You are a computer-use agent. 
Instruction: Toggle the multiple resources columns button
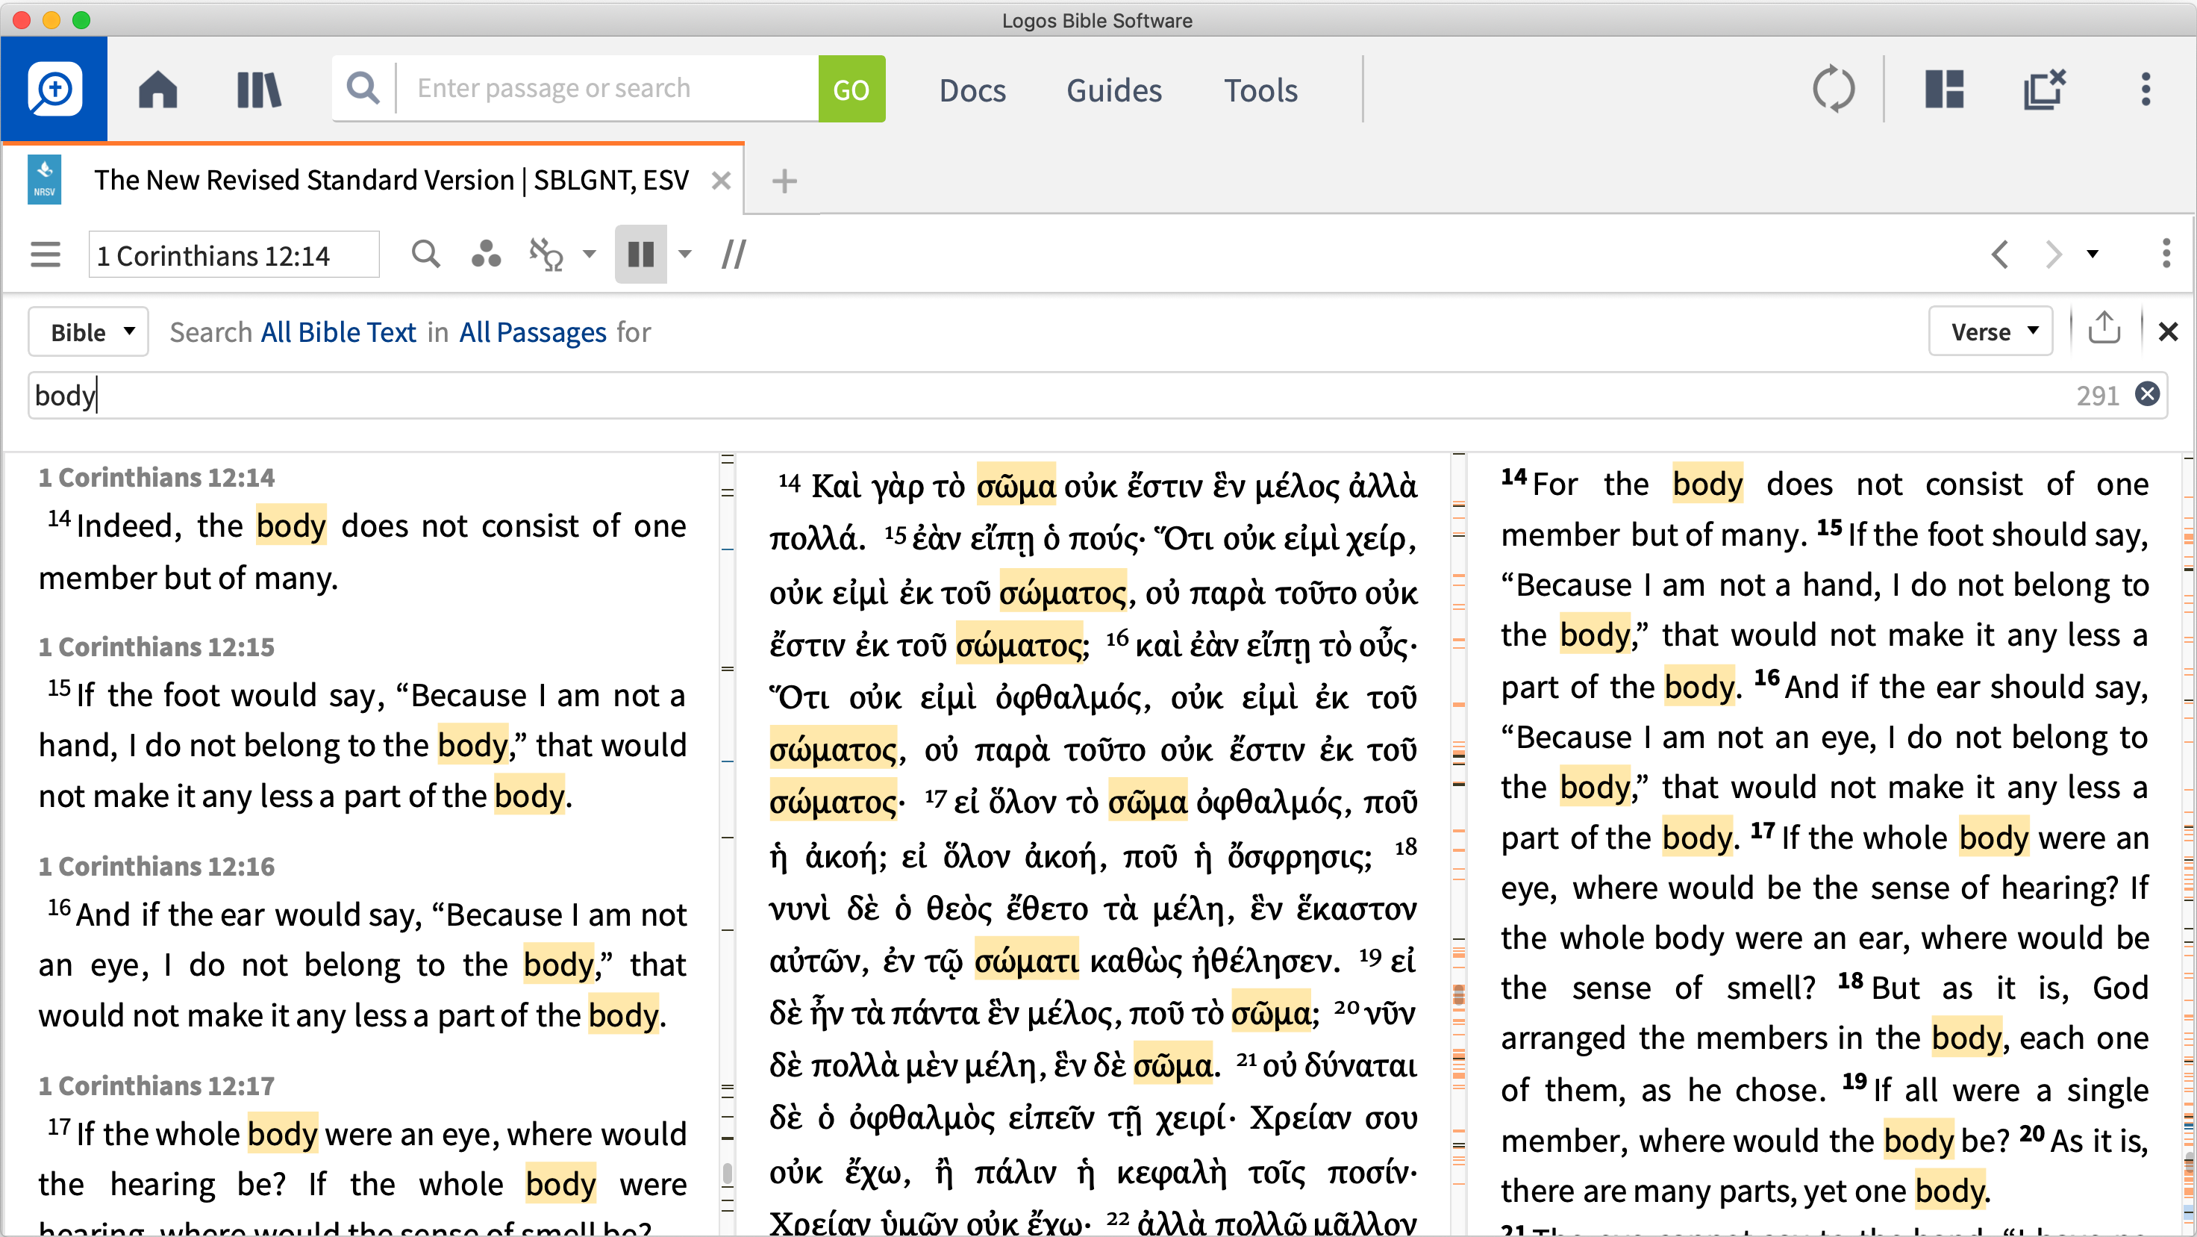pyautogui.click(x=640, y=255)
